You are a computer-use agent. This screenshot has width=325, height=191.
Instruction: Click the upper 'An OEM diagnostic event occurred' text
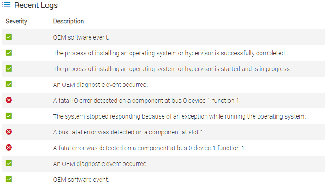[x=100, y=85]
